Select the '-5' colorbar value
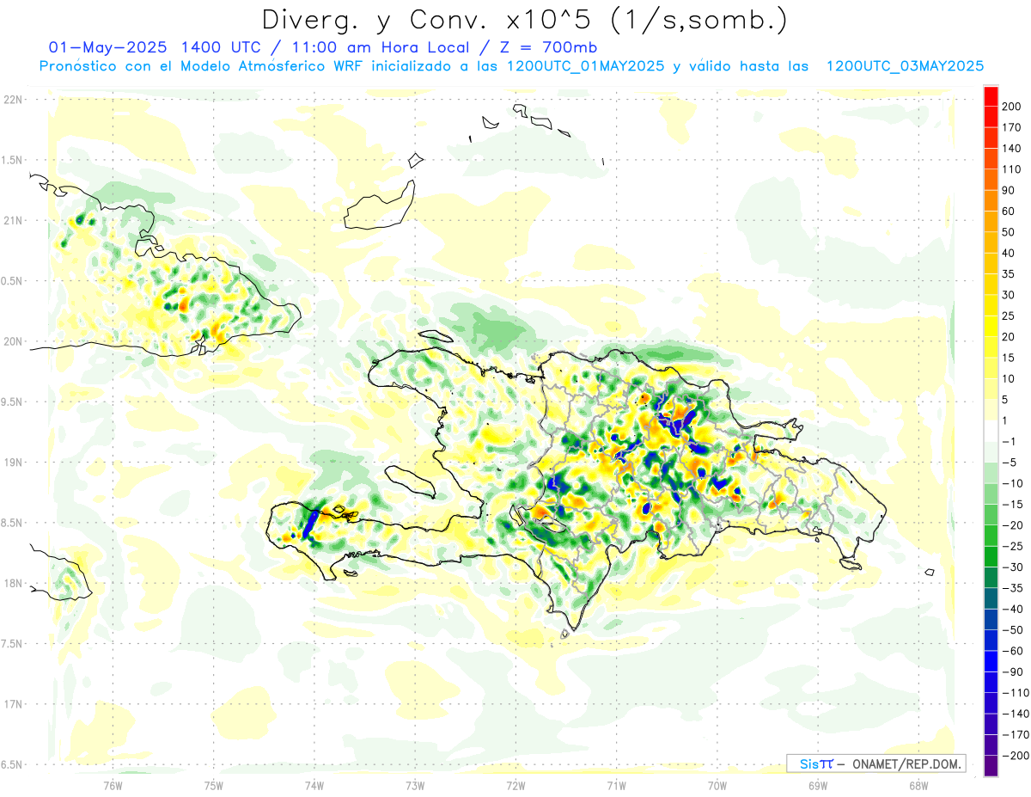The image size is (1031, 797). pos(1011,463)
